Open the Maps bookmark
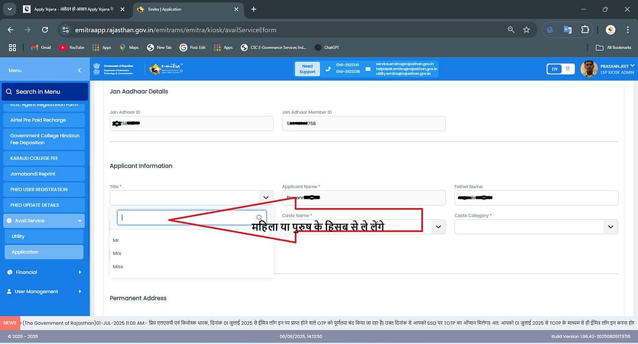Screen dimensions: 638x344 129,47
